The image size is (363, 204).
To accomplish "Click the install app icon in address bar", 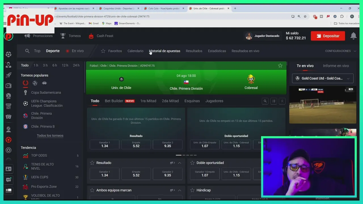I will point(293,16).
